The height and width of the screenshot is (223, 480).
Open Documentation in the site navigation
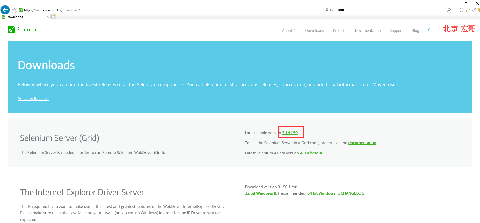point(368,30)
